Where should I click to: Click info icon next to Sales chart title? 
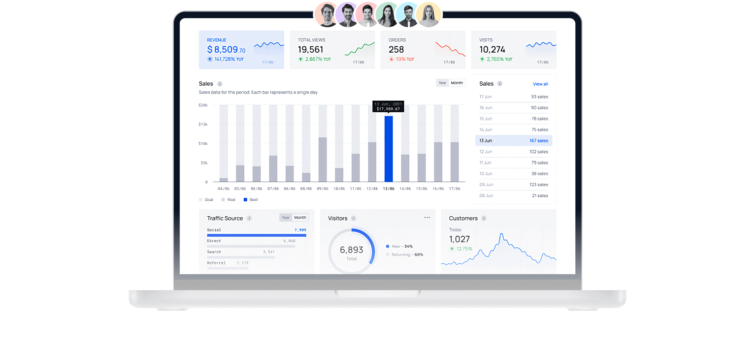coord(219,84)
